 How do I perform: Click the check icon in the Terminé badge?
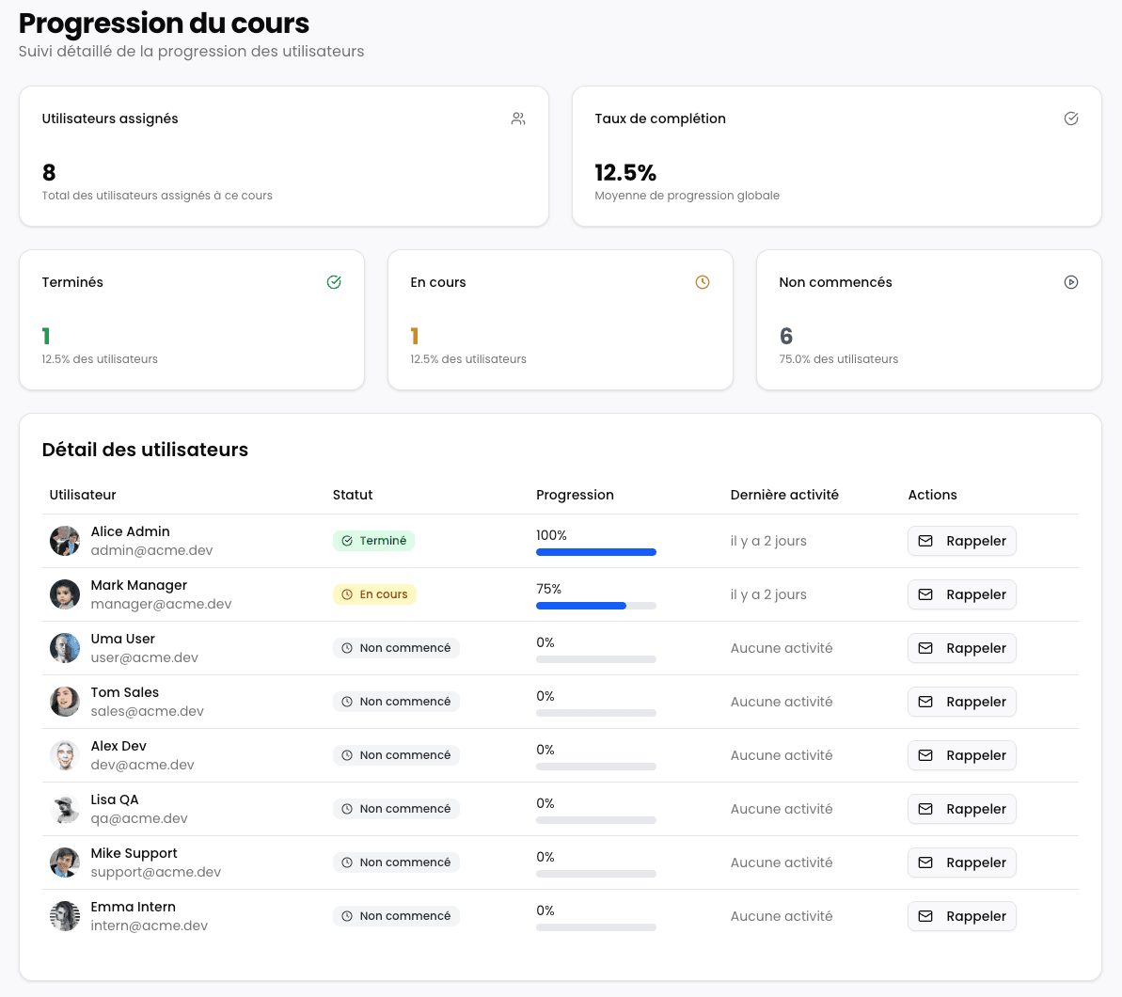(x=347, y=541)
